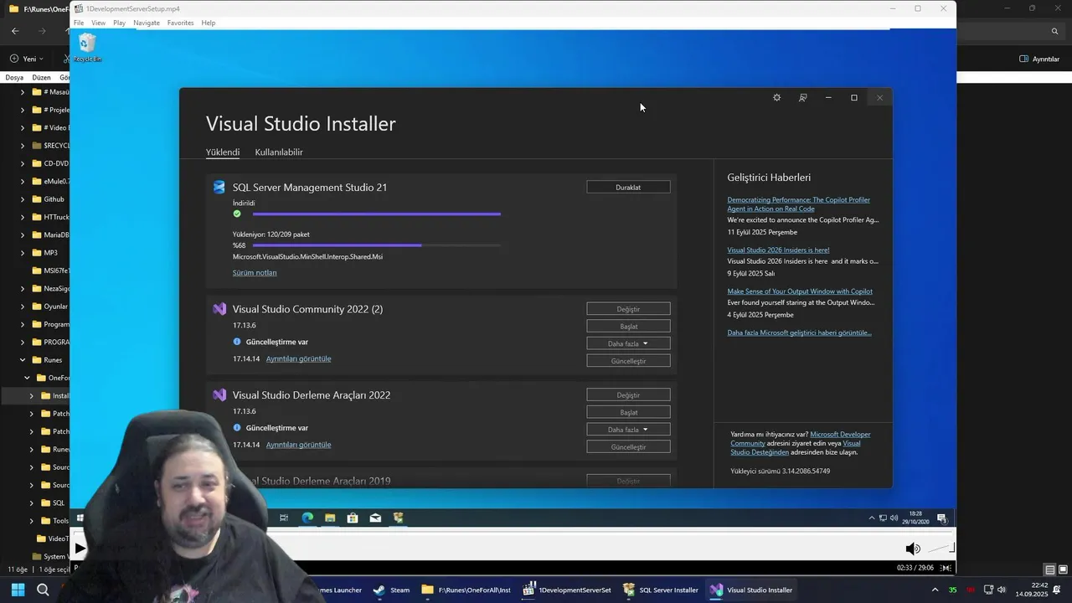Expand the Tools folder in tree

(x=32, y=521)
